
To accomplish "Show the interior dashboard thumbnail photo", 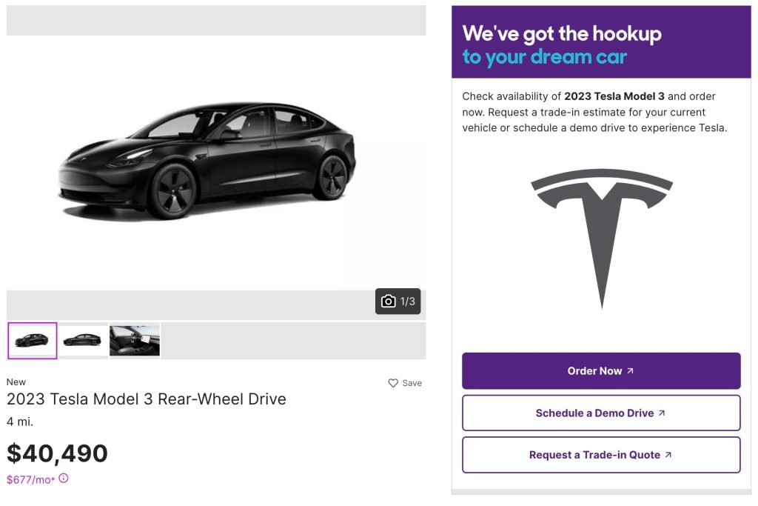I will 135,341.
